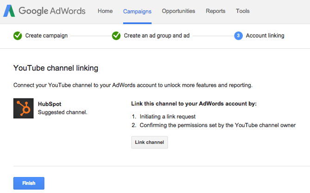Click the green checkmark beside Create an ad group
Screen dimensions: 310x193
point(116,36)
